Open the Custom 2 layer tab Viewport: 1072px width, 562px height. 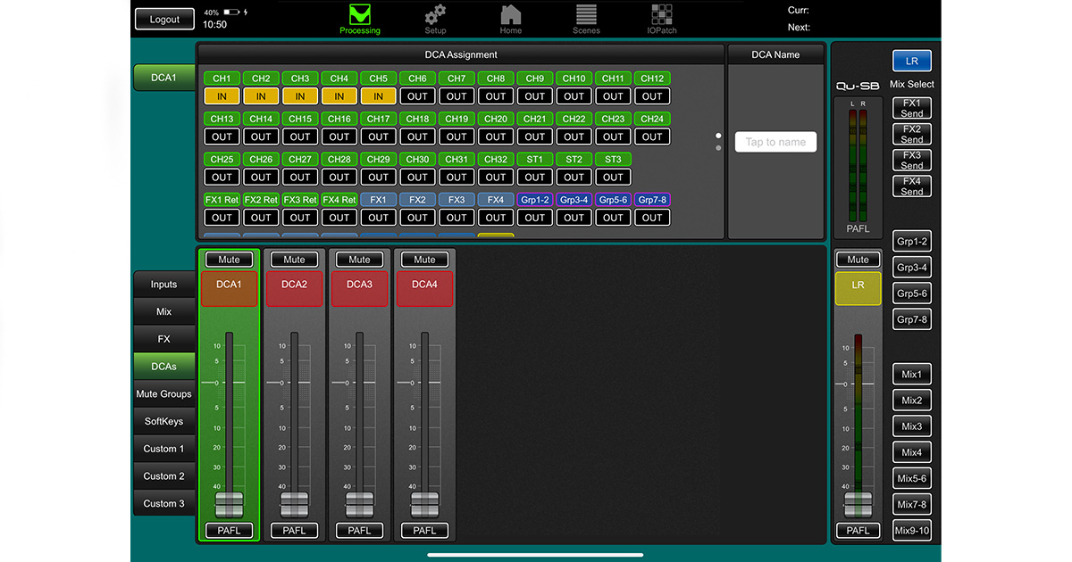[x=163, y=476]
